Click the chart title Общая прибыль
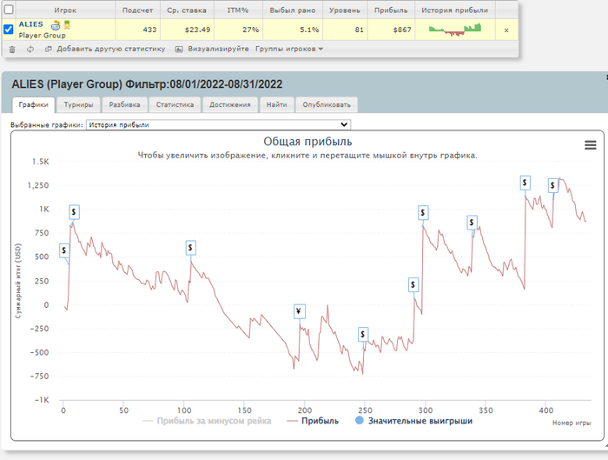 click(307, 141)
